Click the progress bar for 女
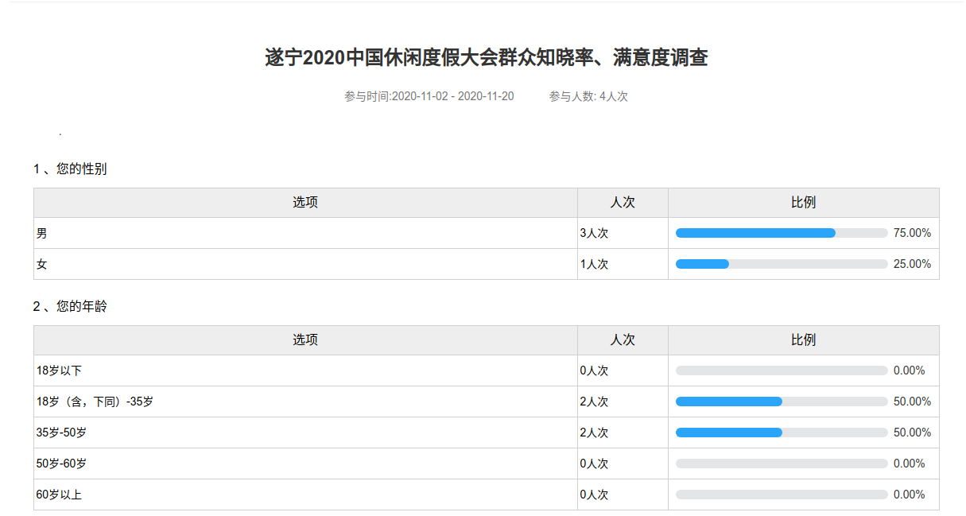966x516 pixels. click(781, 264)
